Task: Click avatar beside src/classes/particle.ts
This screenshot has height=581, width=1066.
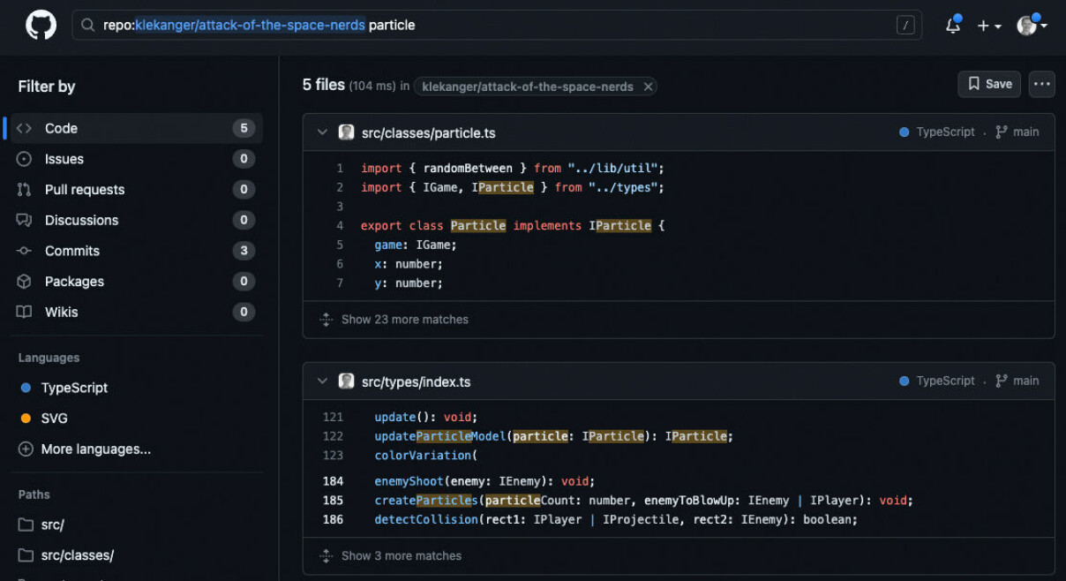Action: [347, 132]
